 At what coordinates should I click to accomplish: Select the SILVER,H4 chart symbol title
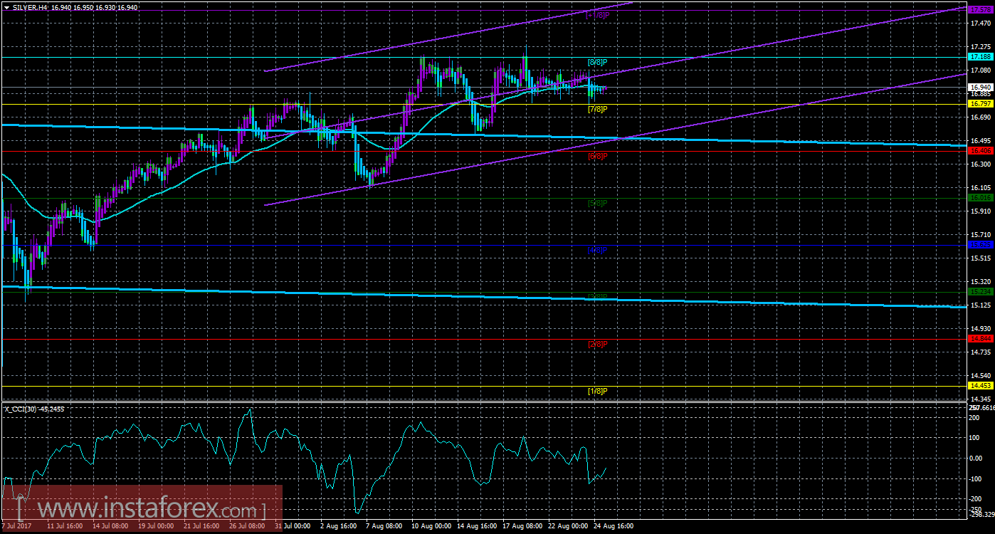[x=29, y=6]
